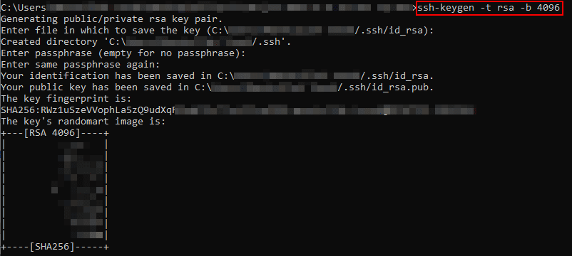Image resolution: width=572 pixels, height=256 pixels.
Task: Click the highlighted ssh-keygen -t rsa -b 4096 command
Action: tap(489, 8)
